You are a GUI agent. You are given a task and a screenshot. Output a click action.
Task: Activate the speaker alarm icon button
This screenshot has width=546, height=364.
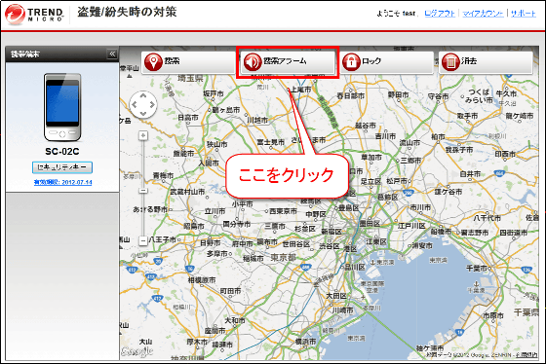point(253,62)
